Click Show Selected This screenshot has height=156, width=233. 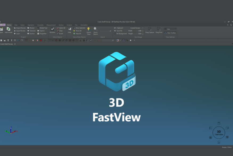pyautogui.click(x=79, y=28)
